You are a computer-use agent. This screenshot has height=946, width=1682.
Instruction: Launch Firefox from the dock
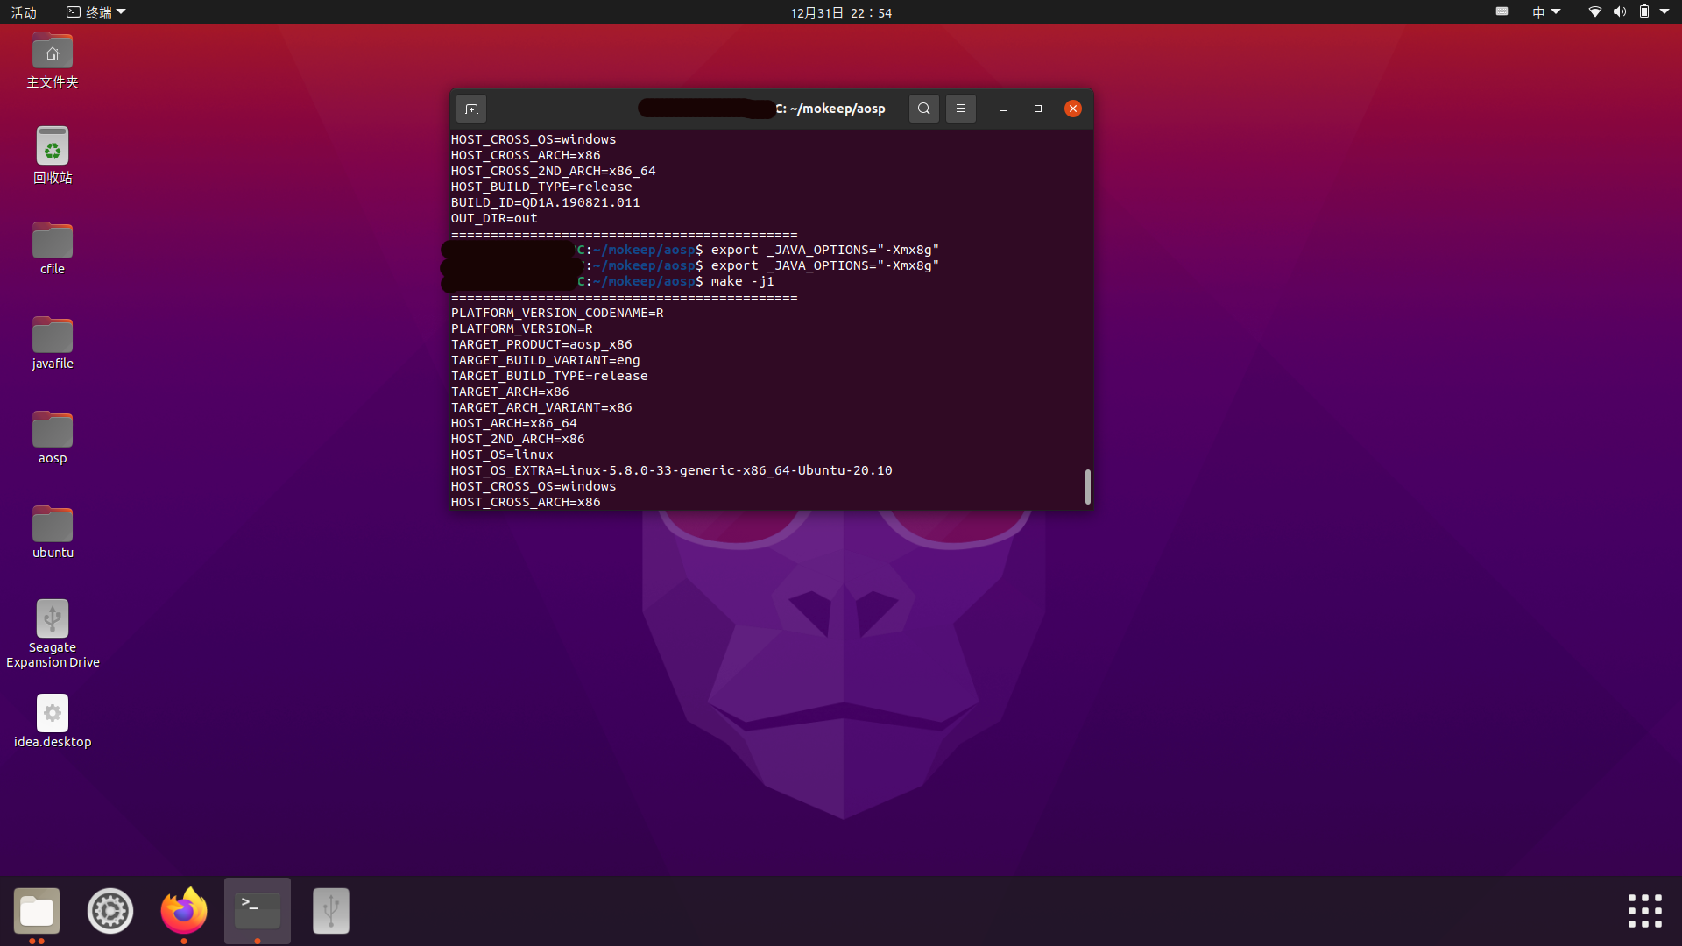point(183,910)
